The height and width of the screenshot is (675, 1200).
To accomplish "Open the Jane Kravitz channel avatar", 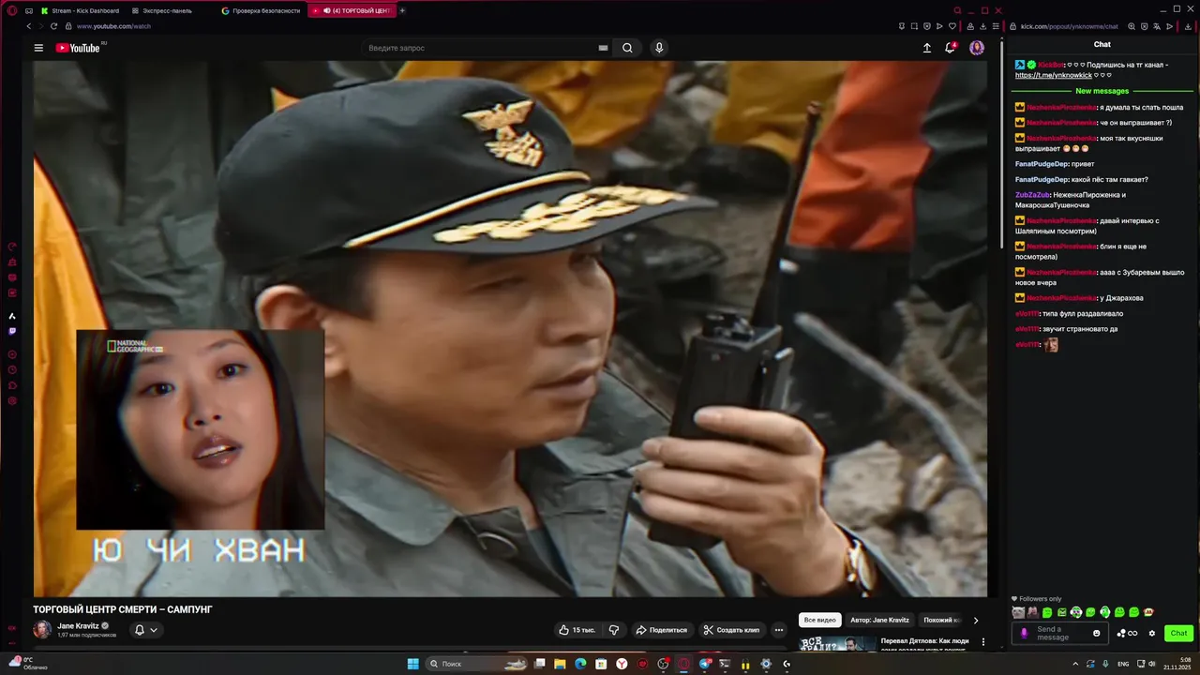I will click(x=42, y=629).
